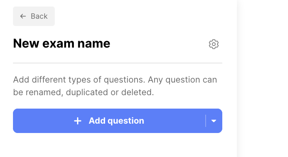Click the word "Back" in the top button

[x=39, y=16]
